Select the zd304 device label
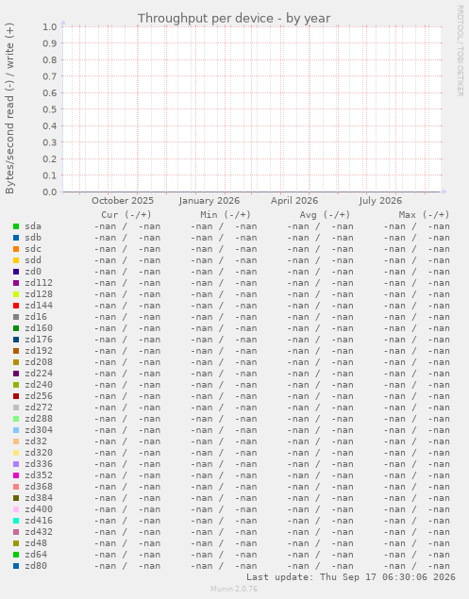 (x=39, y=430)
